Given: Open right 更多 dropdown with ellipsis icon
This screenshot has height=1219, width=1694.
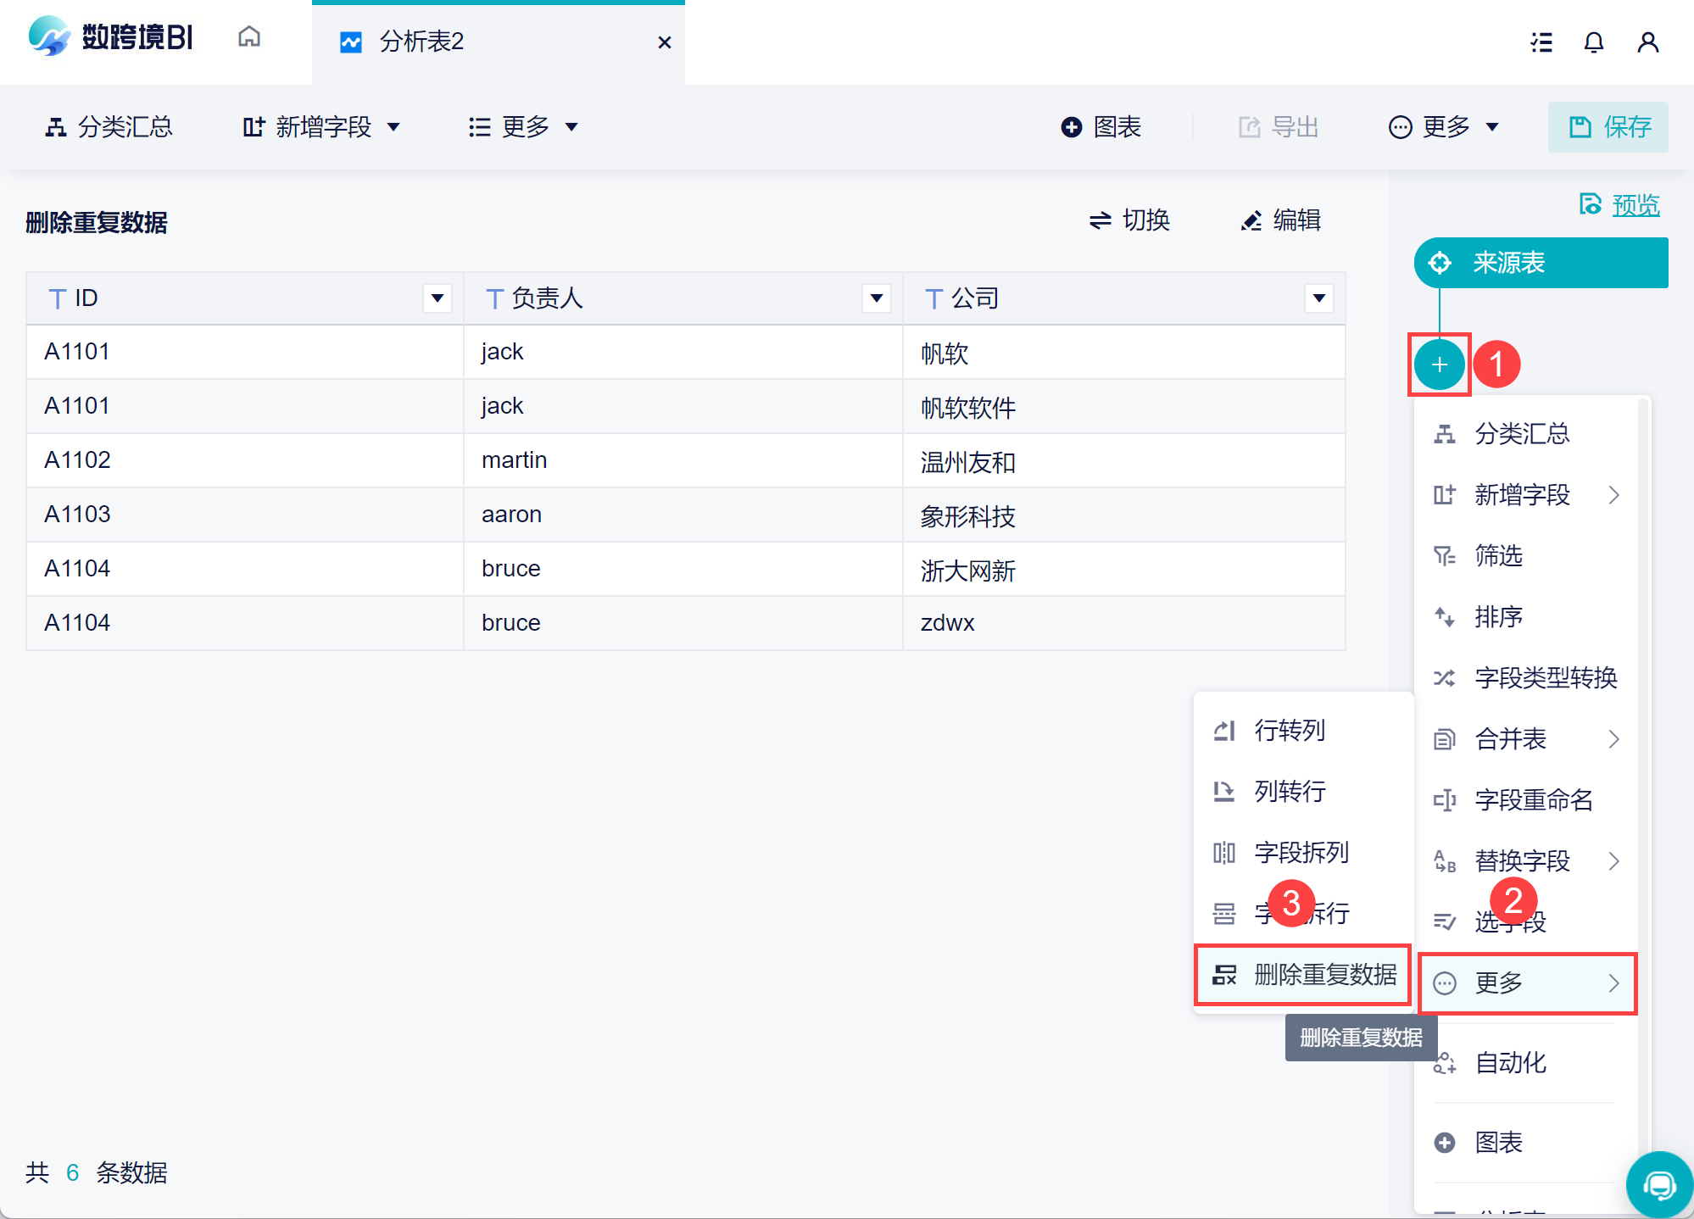Looking at the screenshot, I should tap(1443, 127).
